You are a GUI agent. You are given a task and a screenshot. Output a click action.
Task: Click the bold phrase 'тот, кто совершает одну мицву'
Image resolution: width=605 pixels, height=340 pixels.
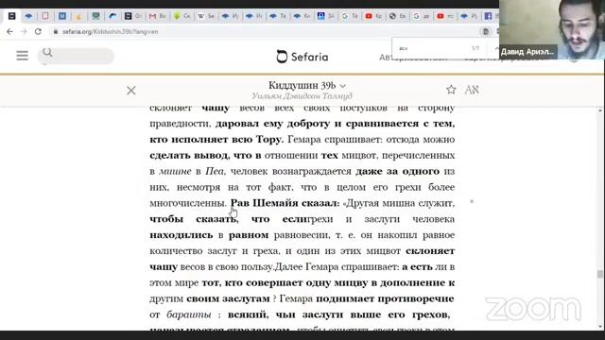pos(284,283)
